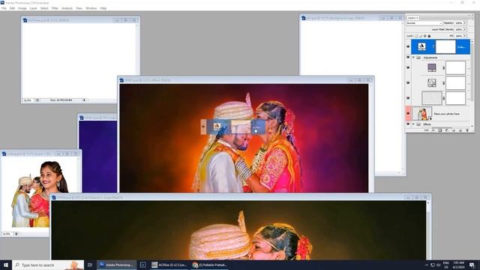480x270 pixels.
Task: Open the Windows Start menu
Action: pyautogui.click(x=6, y=265)
